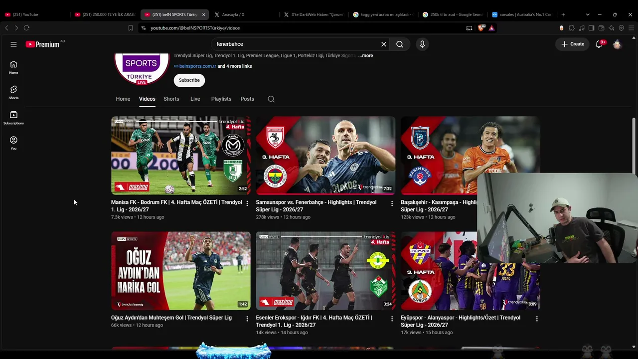
Task: Toggle the browser sidebar panel
Action: 591,28
